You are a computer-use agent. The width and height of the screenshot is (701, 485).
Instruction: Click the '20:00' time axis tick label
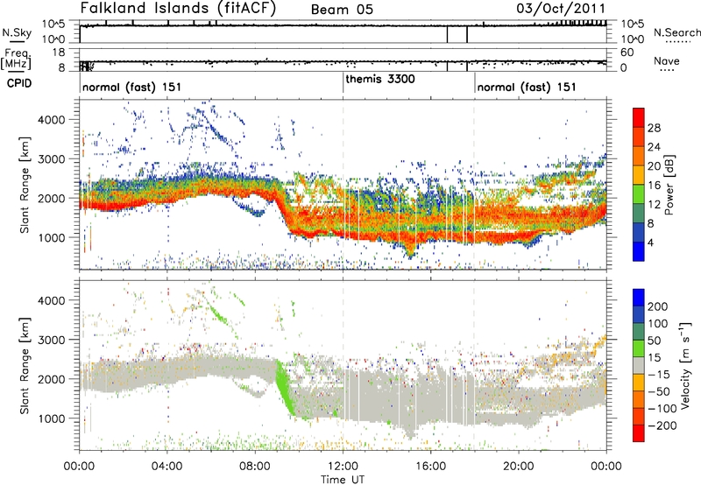point(519,467)
